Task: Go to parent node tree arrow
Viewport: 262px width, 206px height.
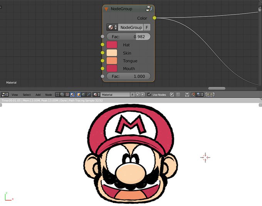Action: pos(178,95)
